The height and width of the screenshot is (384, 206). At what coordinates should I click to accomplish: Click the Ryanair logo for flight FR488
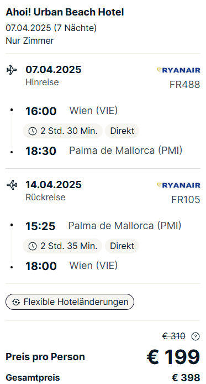[x=178, y=70]
